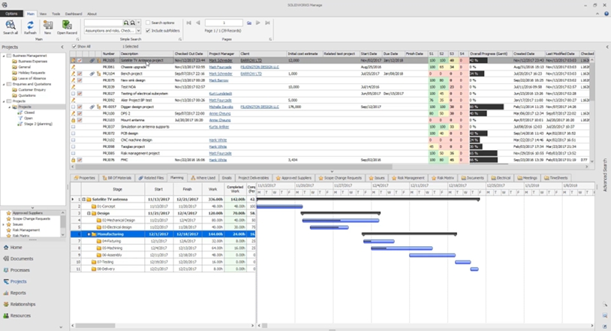The height and width of the screenshot is (331, 611).
Task: Collapse Satelite TV antenna stage group
Action: (x=83, y=199)
